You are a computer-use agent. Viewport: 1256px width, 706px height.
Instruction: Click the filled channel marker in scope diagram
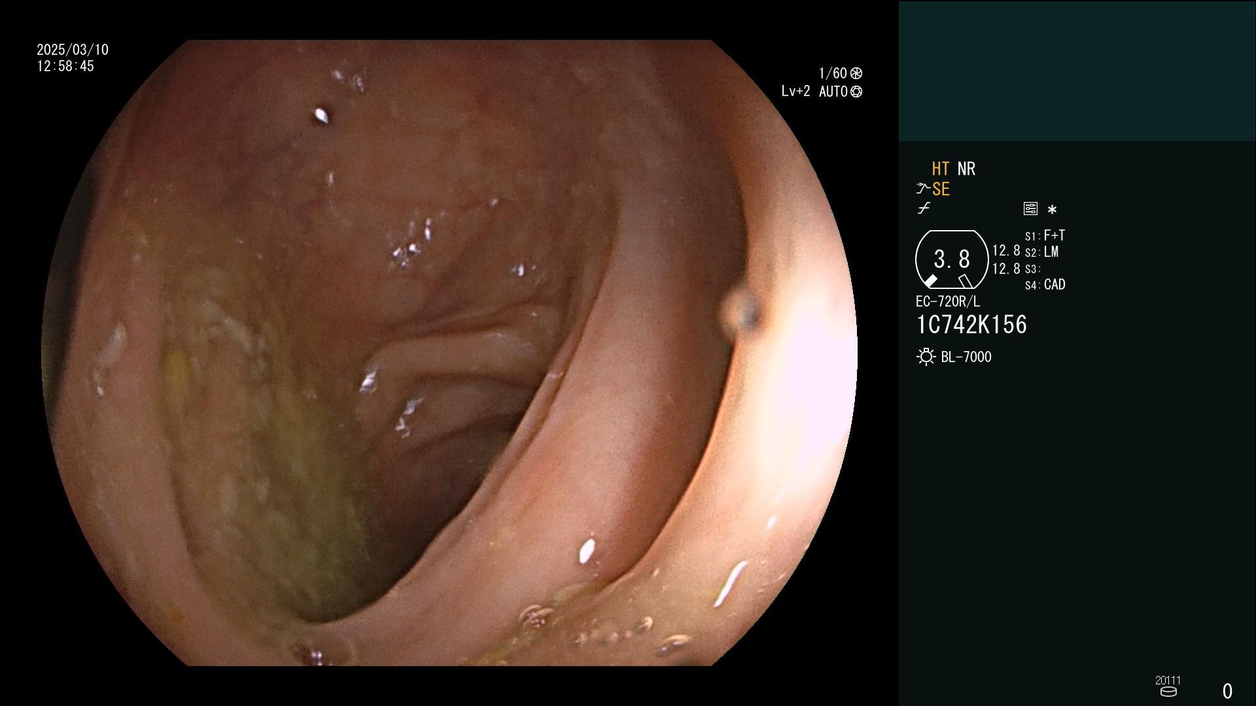pos(930,282)
